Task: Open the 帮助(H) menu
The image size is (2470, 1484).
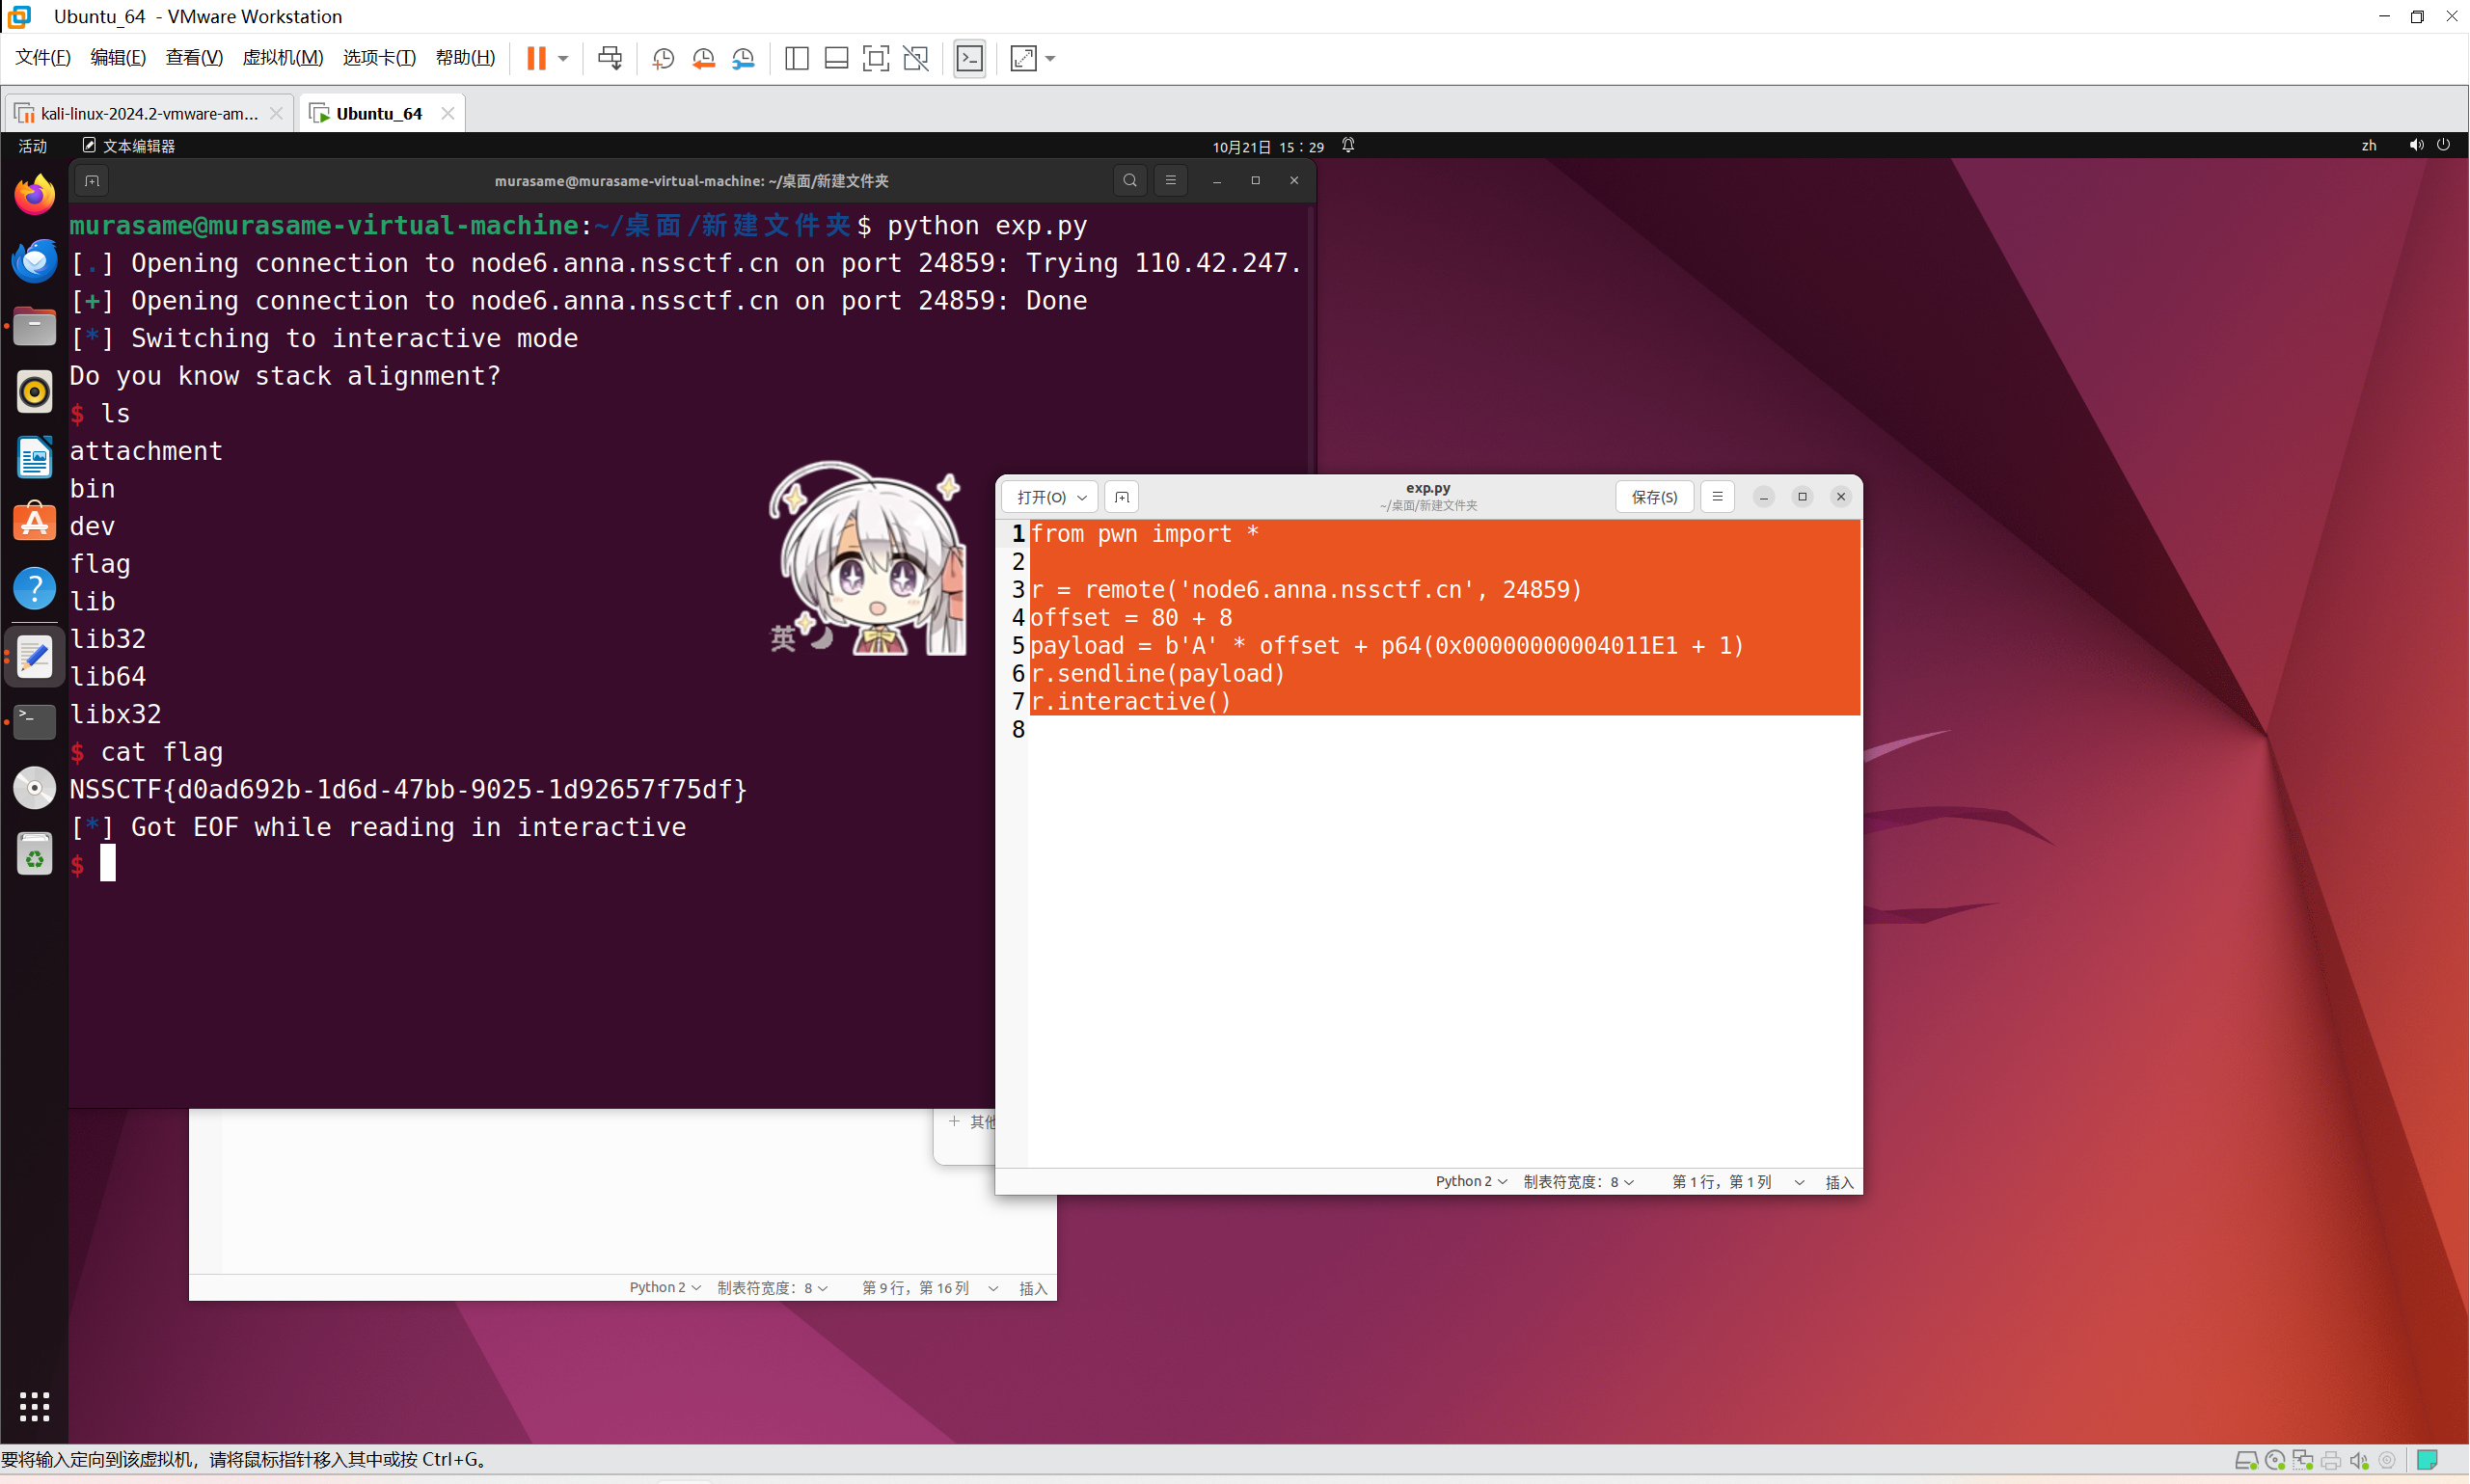Action: [x=465, y=58]
